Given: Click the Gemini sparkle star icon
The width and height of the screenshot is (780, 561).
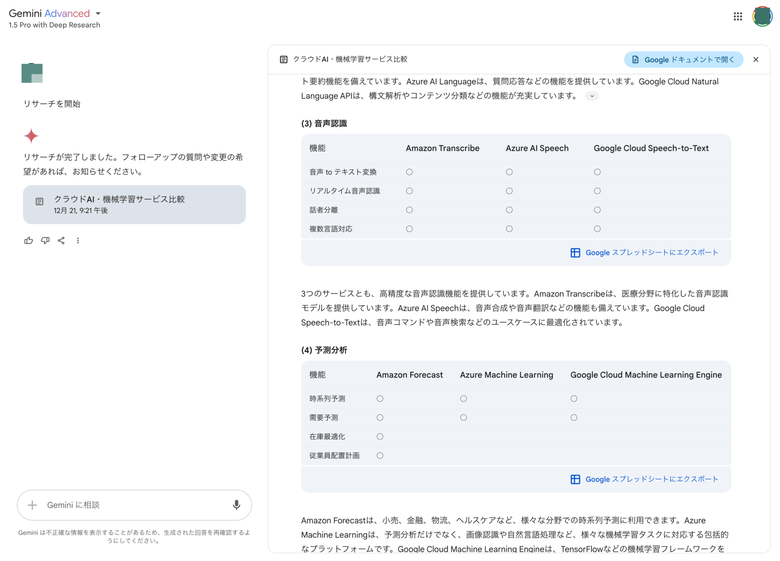Looking at the screenshot, I should (x=31, y=136).
